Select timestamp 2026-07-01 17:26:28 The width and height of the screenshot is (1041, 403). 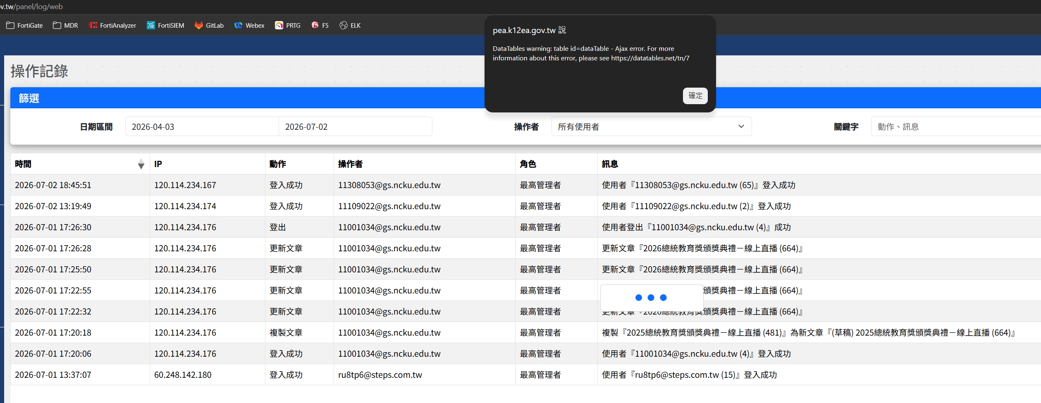click(x=53, y=248)
